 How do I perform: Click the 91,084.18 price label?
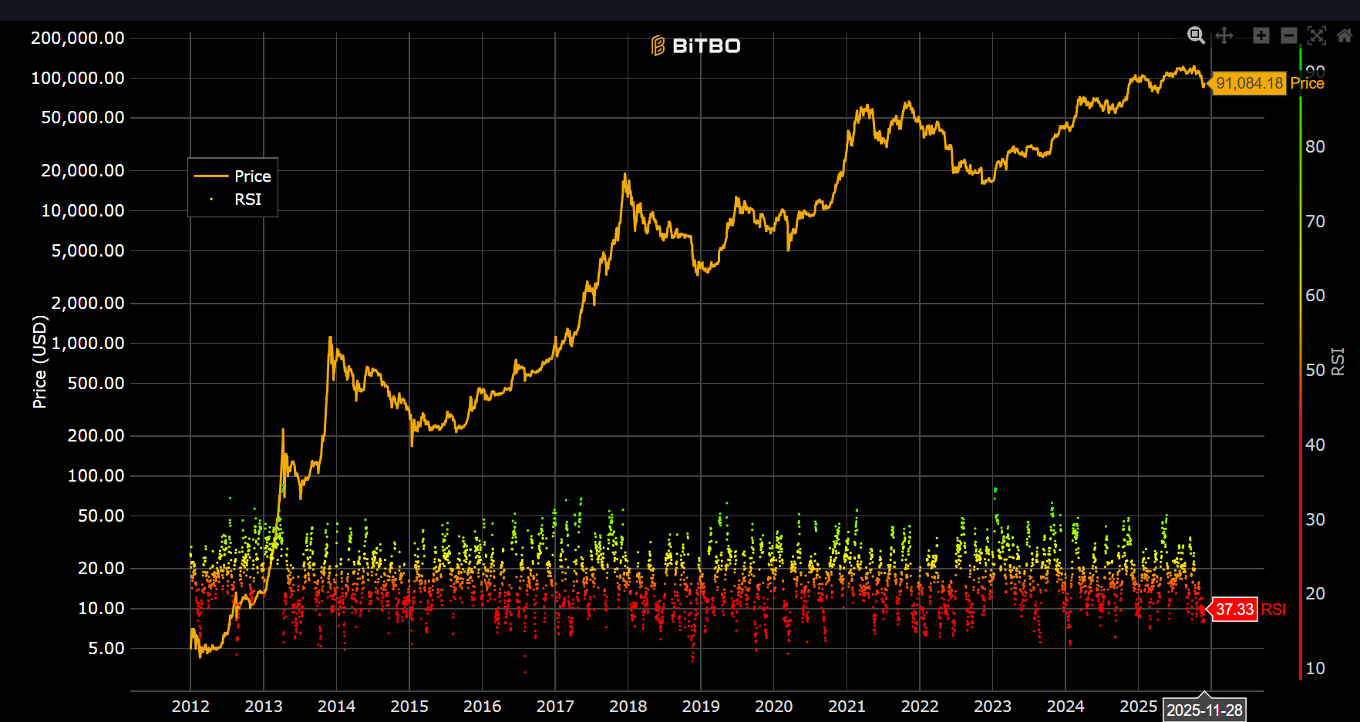pyautogui.click(x=1249, y=83)
